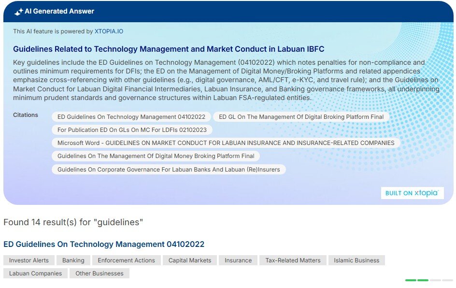This screenshot has height=288, width=456.
Task: Open citation ED Guidelines On Technology Management 04102022
Action: point(131,117)
